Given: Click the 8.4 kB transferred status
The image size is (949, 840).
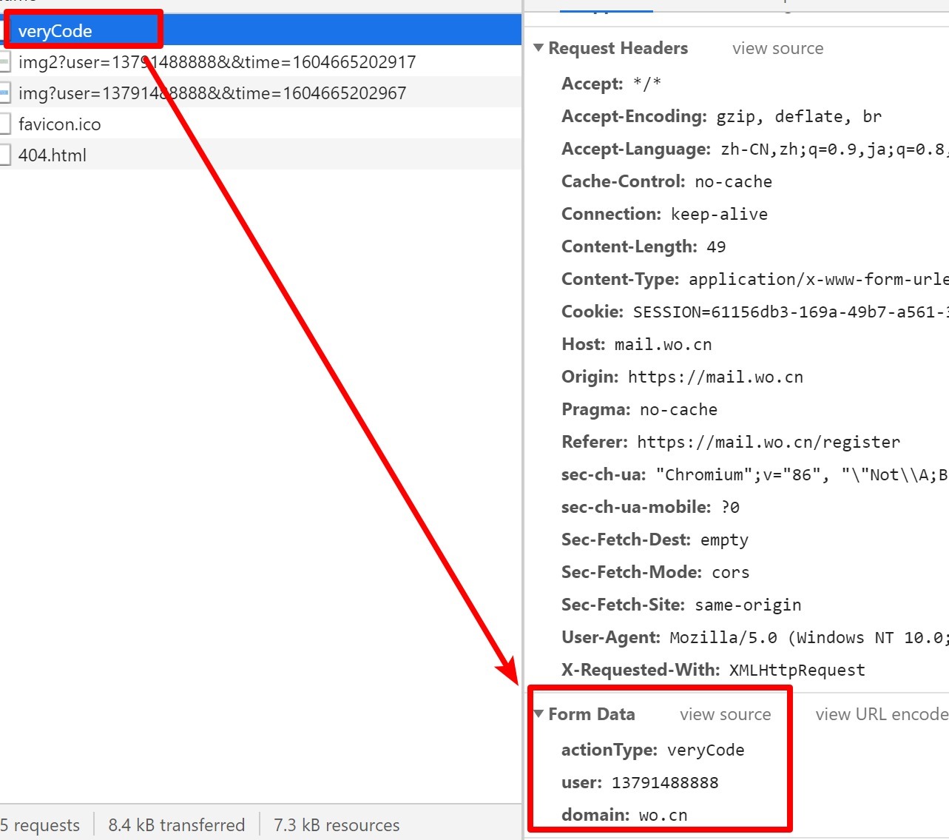Looking at the screenshot, I should click(176, 825).
